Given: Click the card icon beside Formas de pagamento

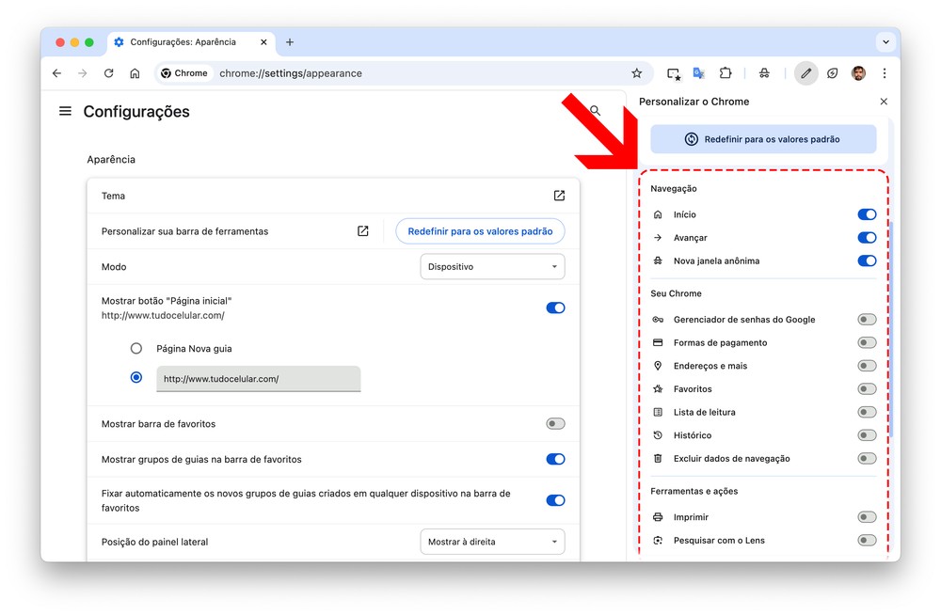Looking at the screenshot, I should [658, 342].
